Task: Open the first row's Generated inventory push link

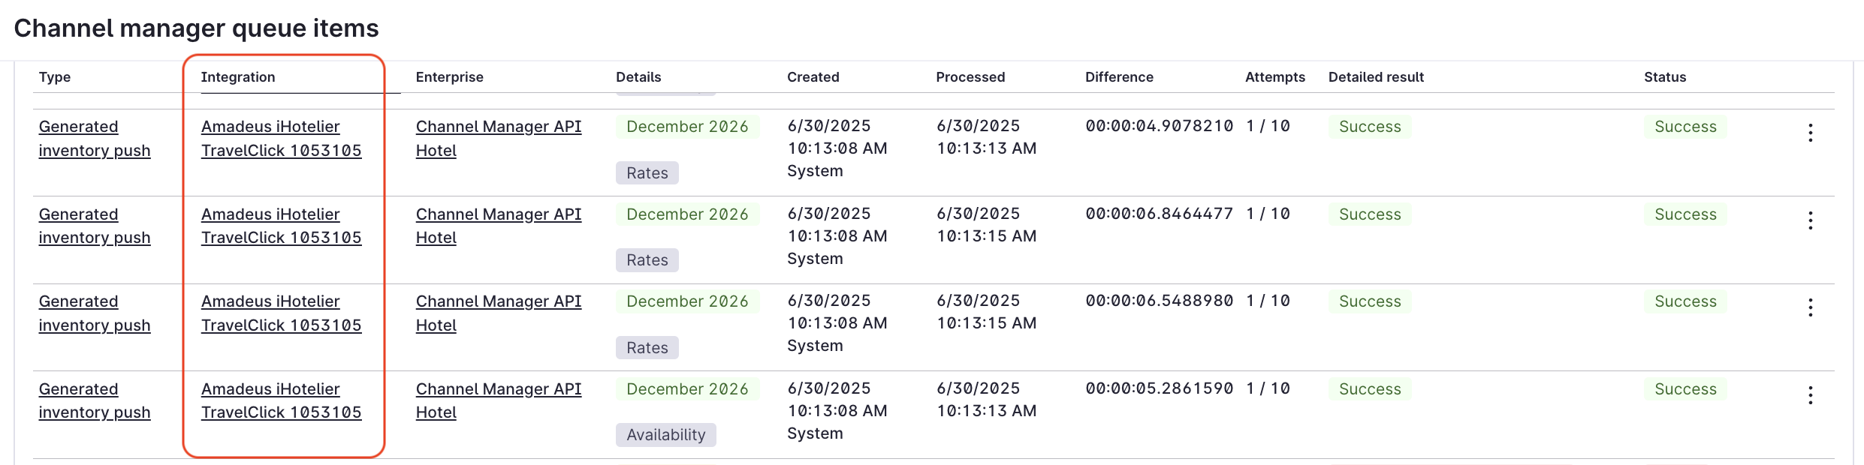Action: 95,139
